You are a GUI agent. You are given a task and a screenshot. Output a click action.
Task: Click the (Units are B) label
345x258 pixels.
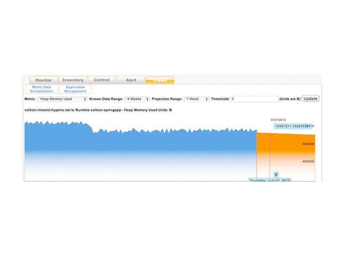coord(289,99)
